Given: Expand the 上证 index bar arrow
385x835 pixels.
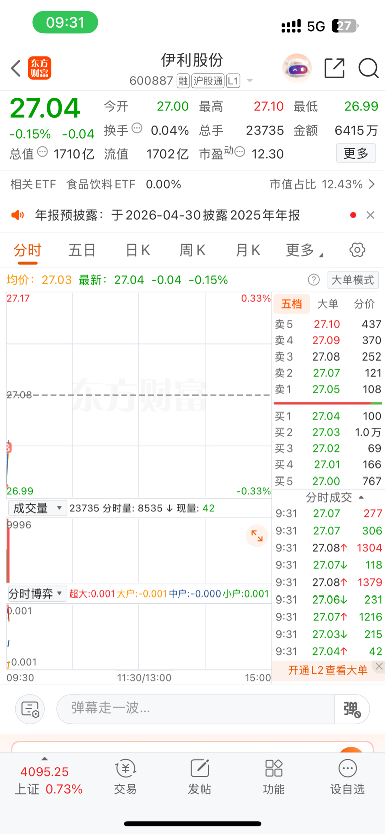Looking at the screenshot, I should [x=44, y=759].
